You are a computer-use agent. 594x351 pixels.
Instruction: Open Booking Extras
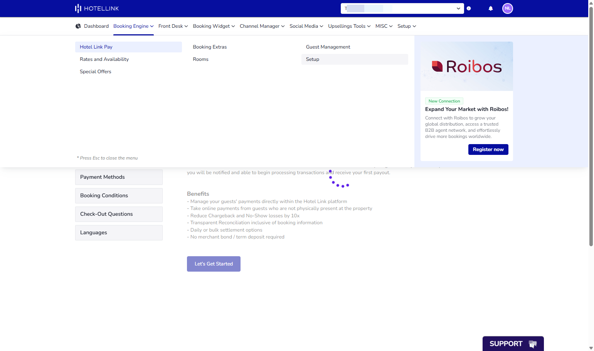[x=242, y=47]
